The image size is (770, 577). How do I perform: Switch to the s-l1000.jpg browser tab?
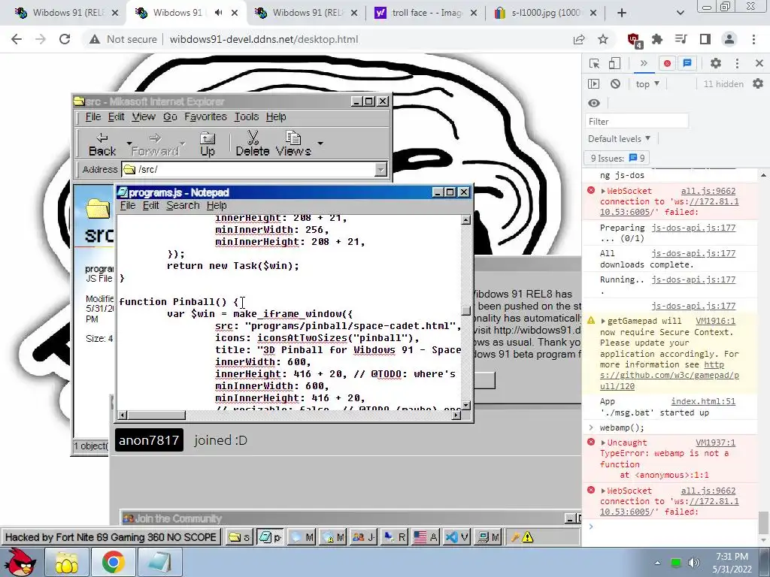click(544, 13)
